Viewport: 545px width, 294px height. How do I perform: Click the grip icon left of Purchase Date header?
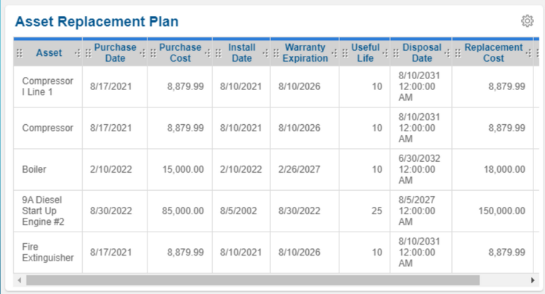(88, 53)
